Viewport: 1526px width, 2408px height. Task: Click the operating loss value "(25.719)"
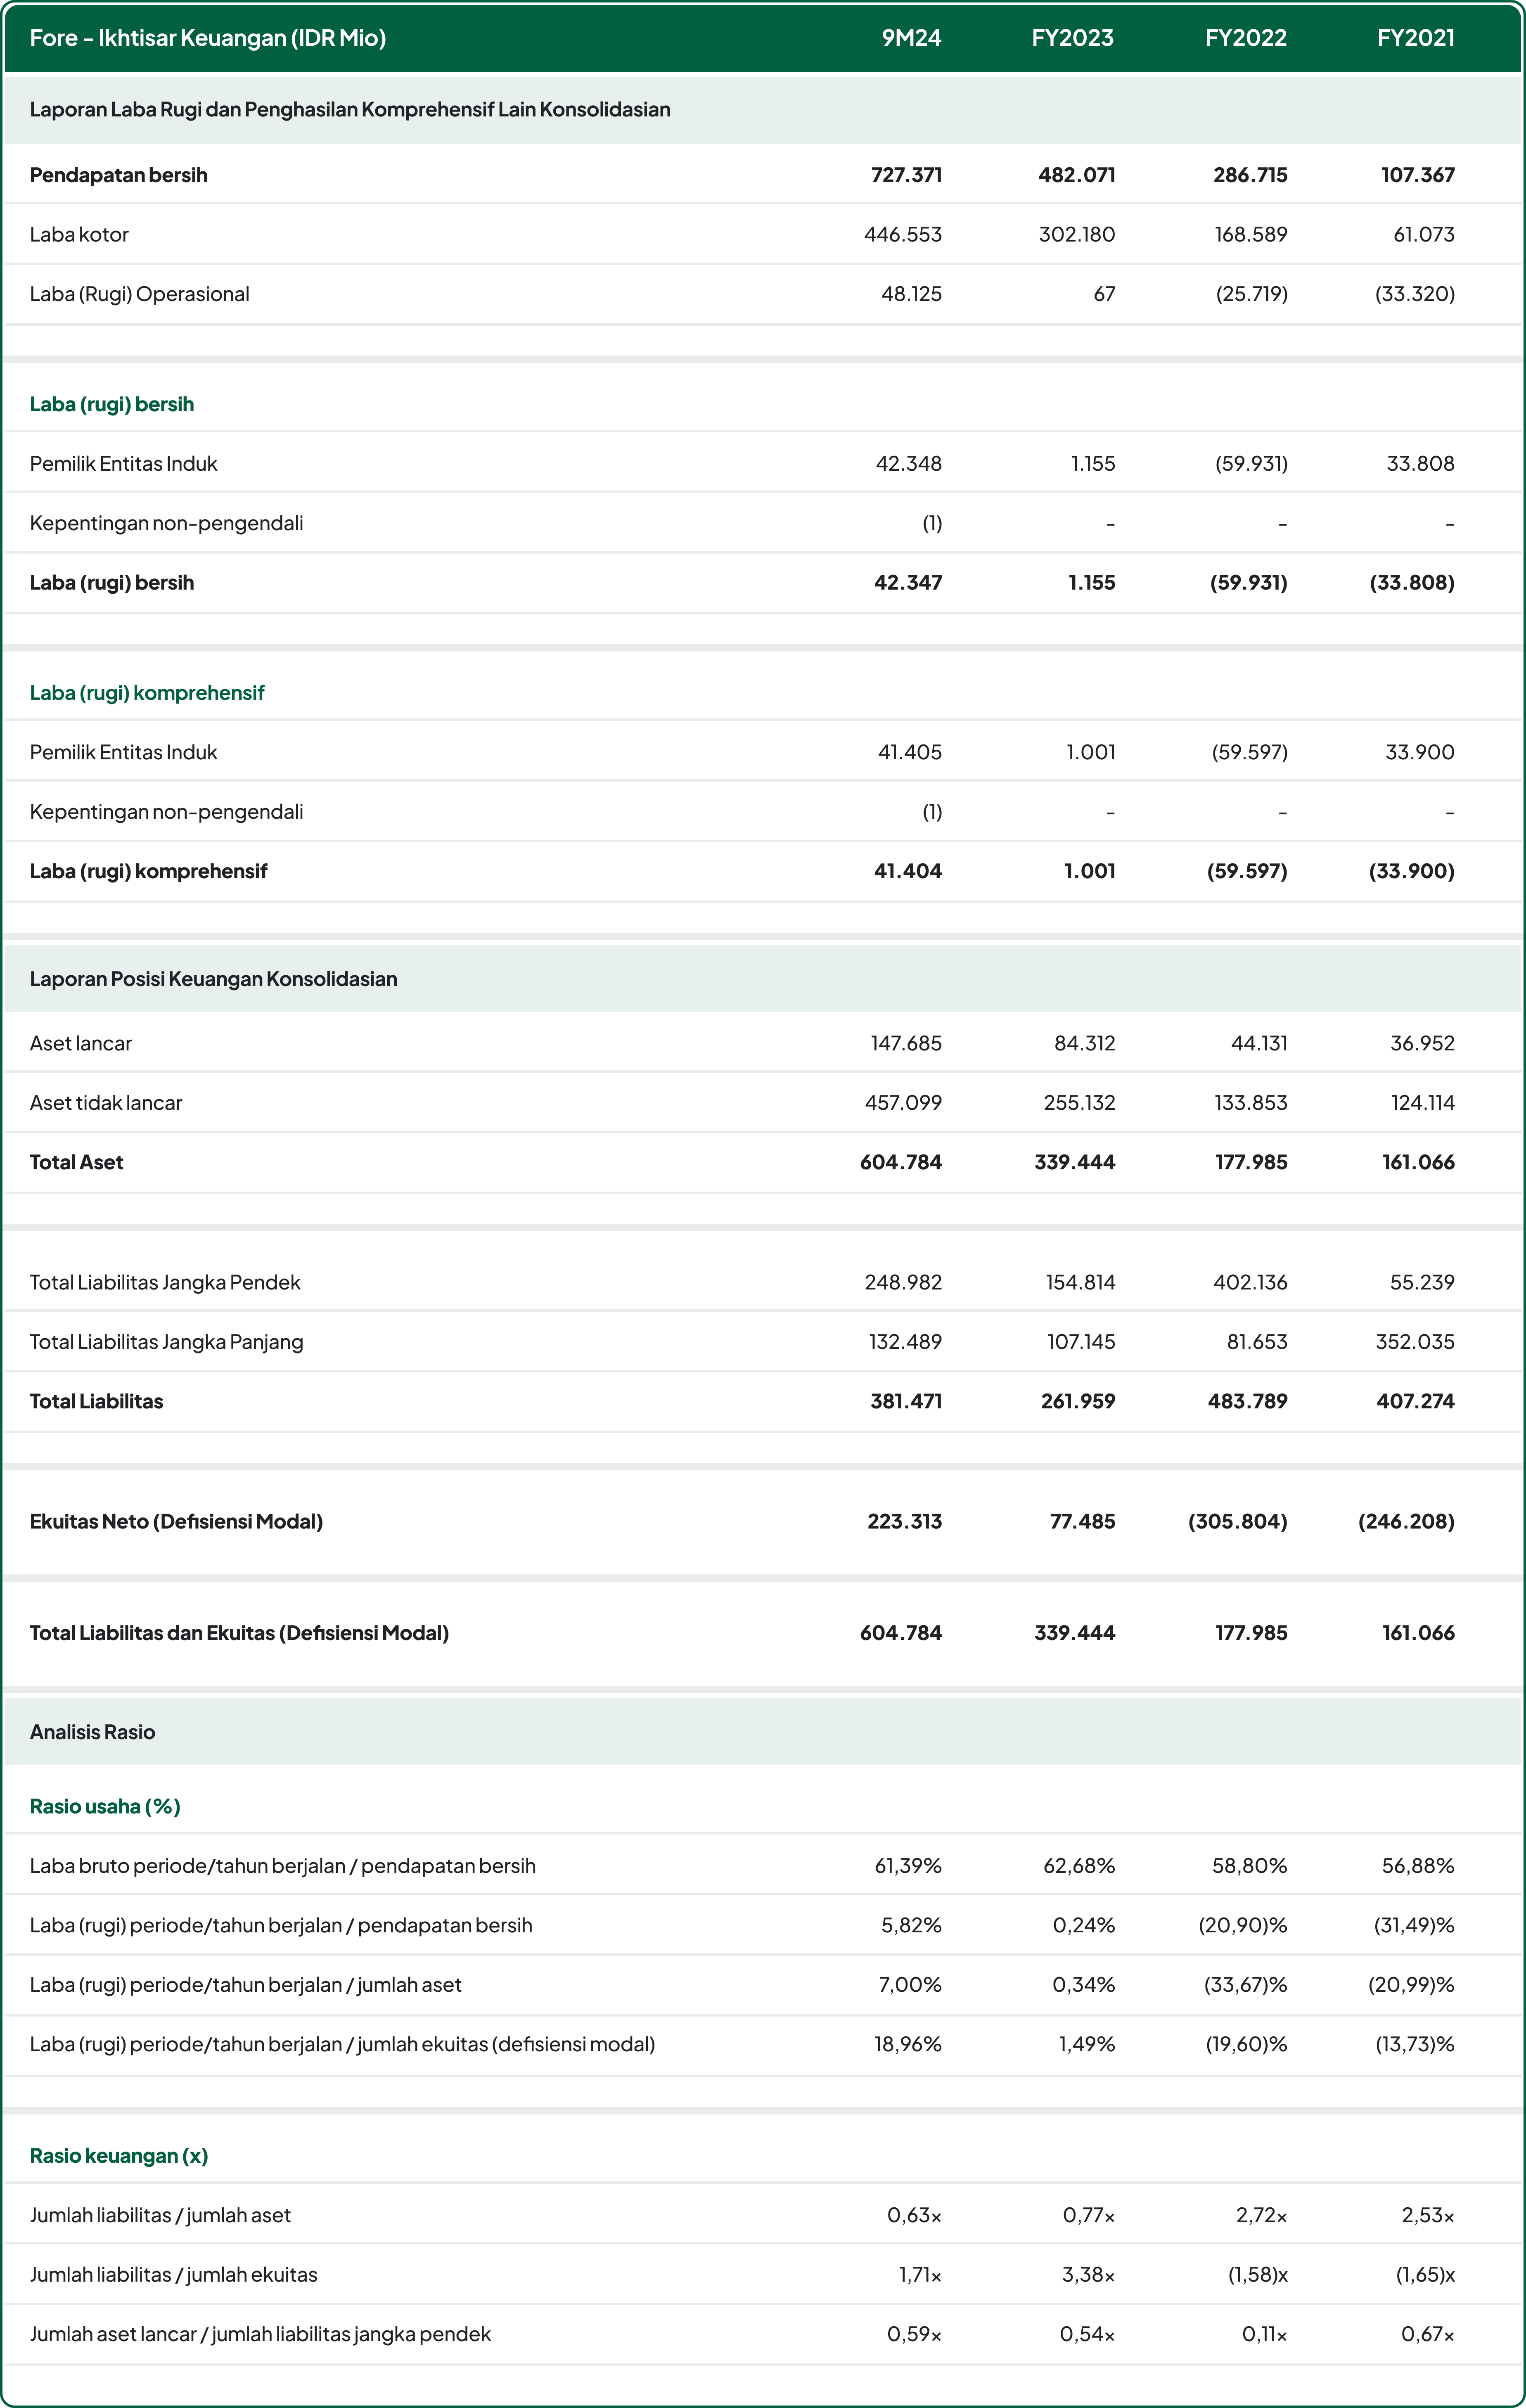[x=1252, y=294]
